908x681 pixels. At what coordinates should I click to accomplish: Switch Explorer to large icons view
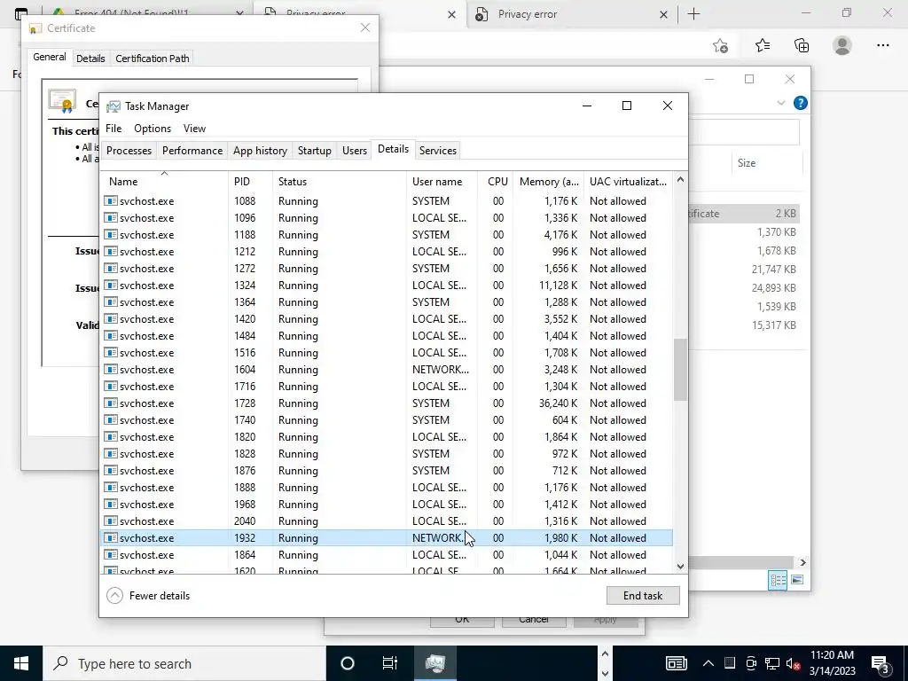coord(797,580)
